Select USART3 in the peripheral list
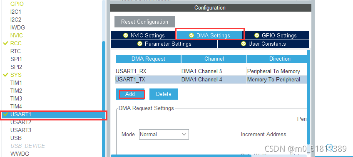 tap(21, 130)
